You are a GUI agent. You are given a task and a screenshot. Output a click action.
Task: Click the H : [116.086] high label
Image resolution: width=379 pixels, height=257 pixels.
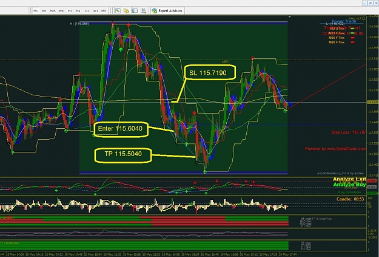click(x=79, y=24)
